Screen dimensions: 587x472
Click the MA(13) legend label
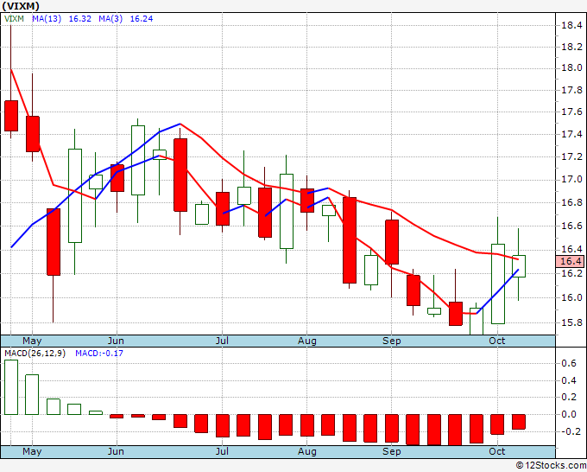47,19
